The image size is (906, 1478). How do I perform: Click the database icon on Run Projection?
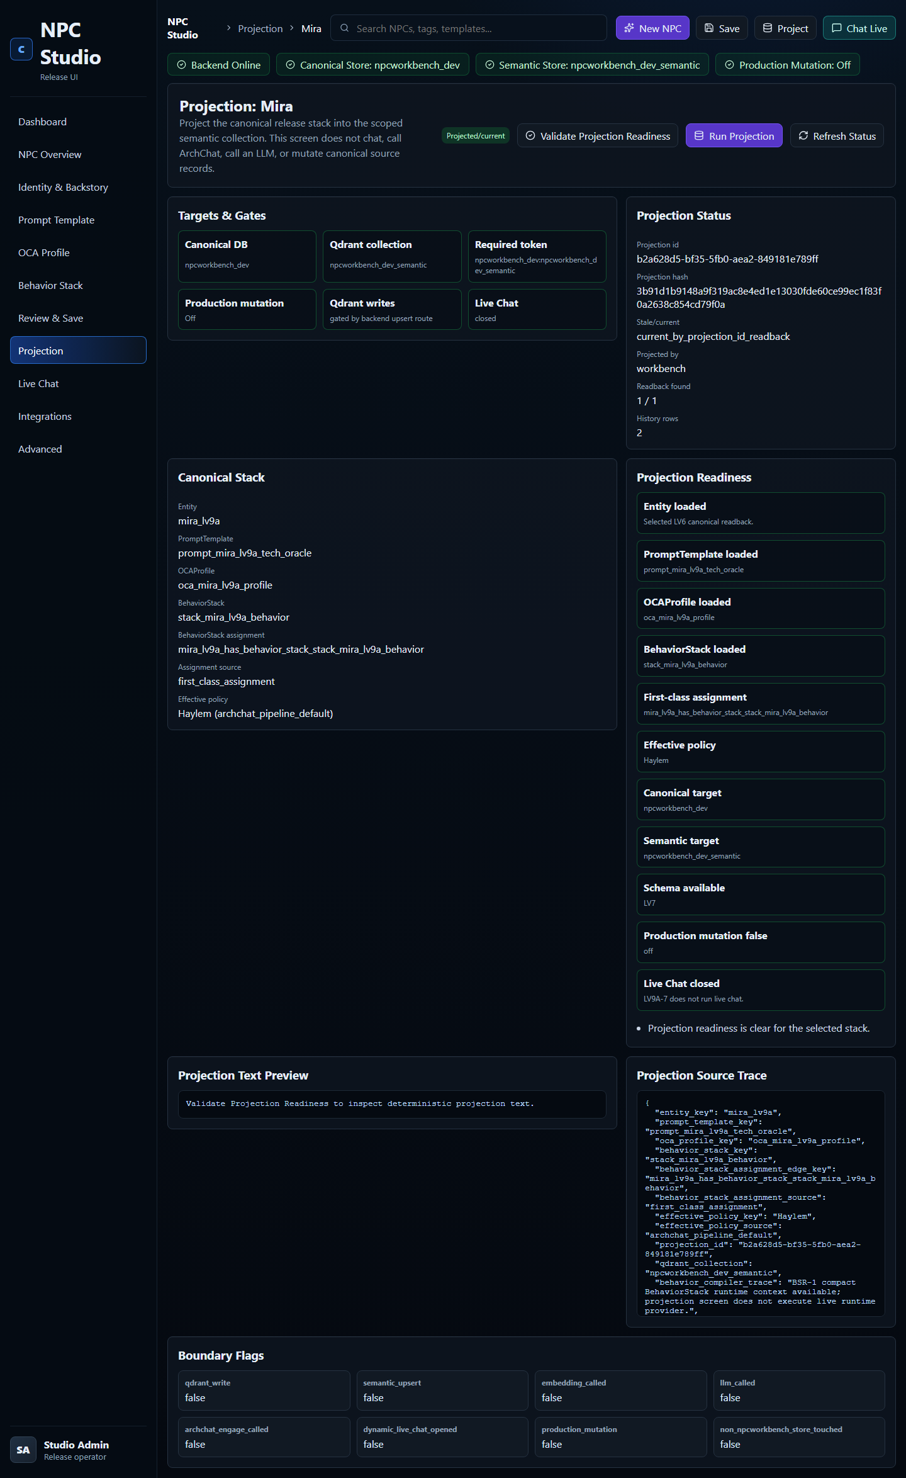[x=699, y=136]
